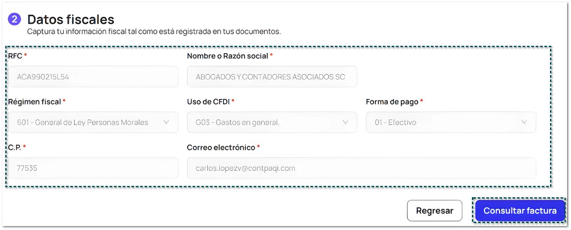
Task: Select the '01 - Efectivo' value text
Action: click(x=396, y=123)
